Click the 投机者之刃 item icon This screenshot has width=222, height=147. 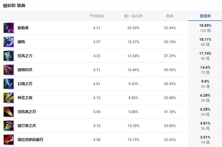pos(9,112)
